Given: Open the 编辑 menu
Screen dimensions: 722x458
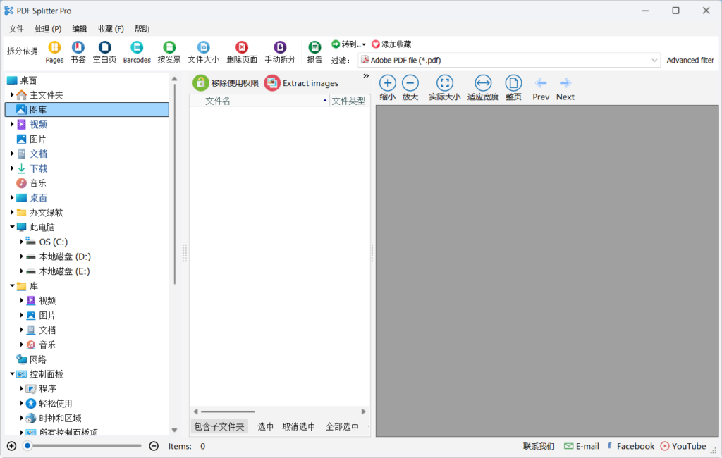Looking at the screenshot, I should coord(79,29).
